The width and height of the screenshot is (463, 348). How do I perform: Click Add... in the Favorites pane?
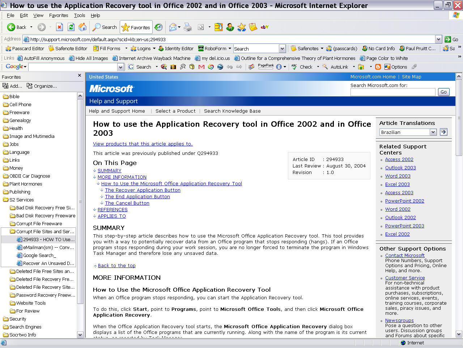point(12,86)
